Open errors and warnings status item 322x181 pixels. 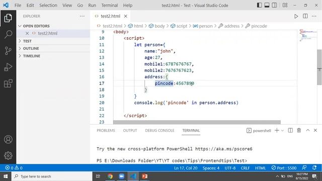point(14,168)
